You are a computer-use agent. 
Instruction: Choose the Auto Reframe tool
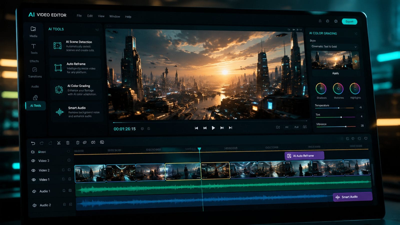pyautogui.click(x=75, y=68)
